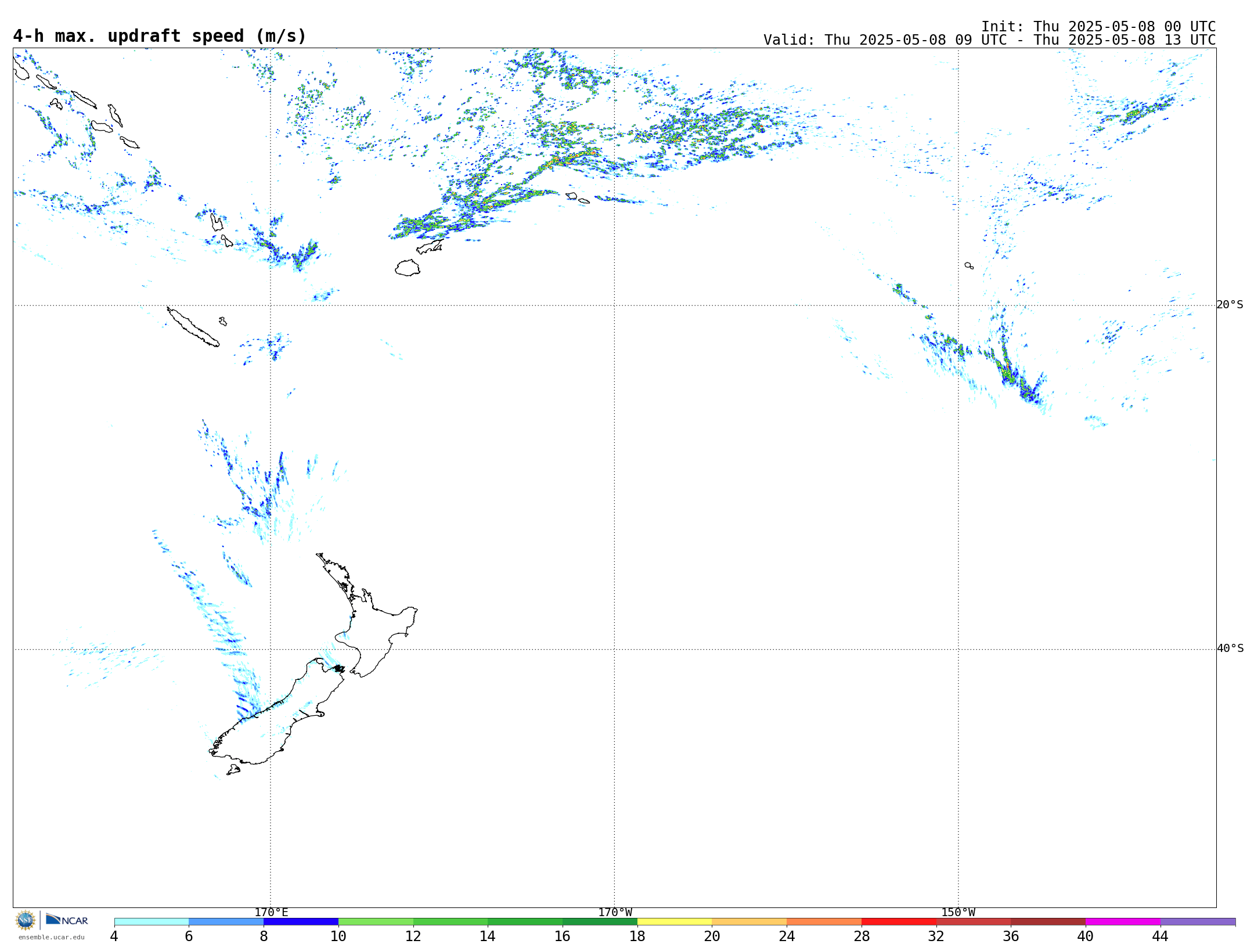The width and height of the screenshot is (1254, 944).
Task: Choose the light orange 20–24 m/s swatch
Action: click(x=749, y=922)
